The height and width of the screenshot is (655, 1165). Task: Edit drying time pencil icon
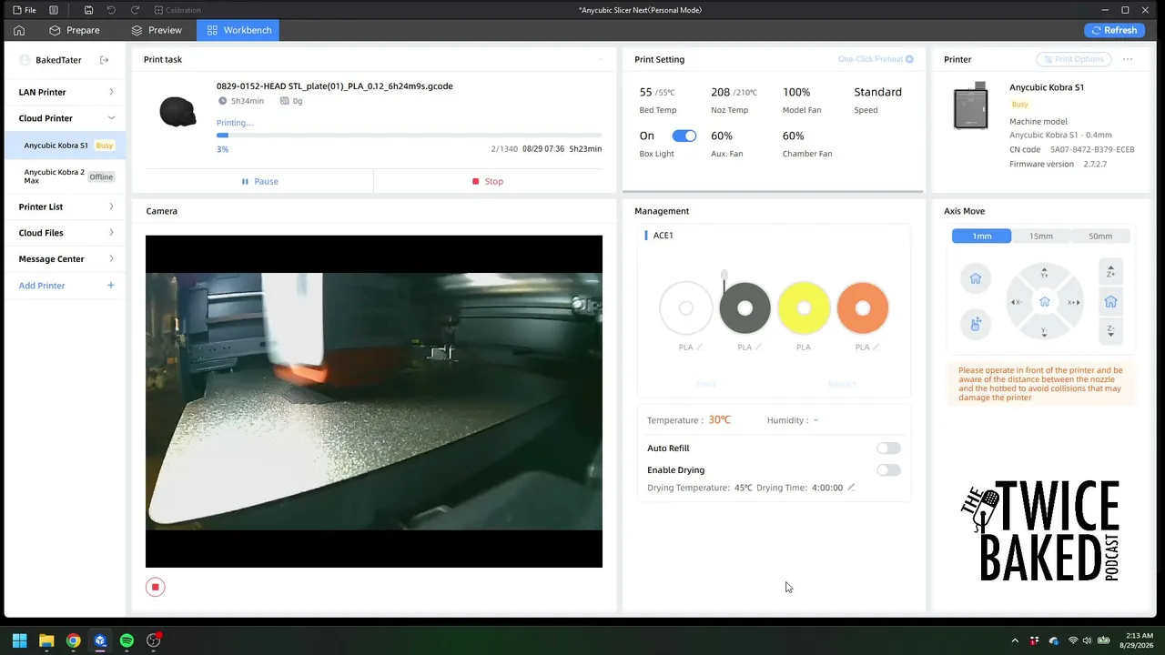pyautogui.click(x=851, y=488)
